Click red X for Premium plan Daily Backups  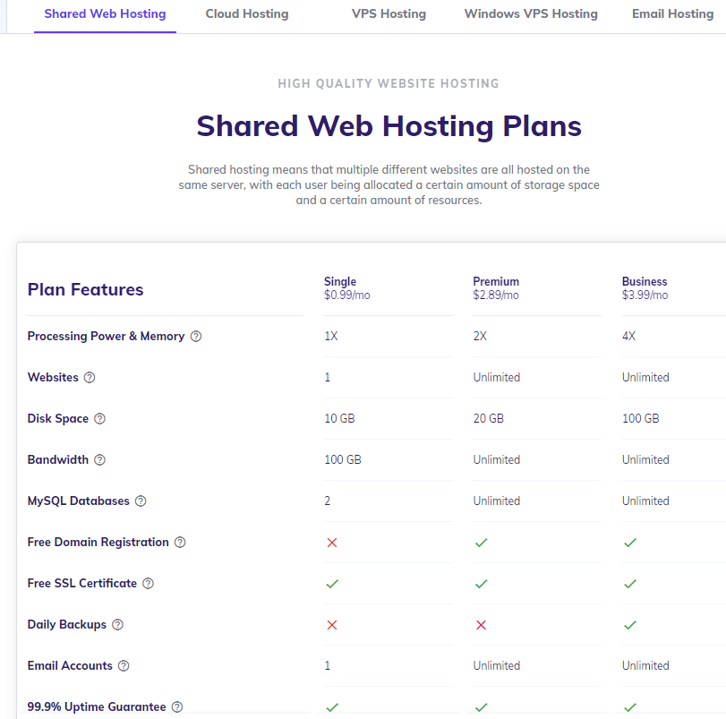pos(481,625)
